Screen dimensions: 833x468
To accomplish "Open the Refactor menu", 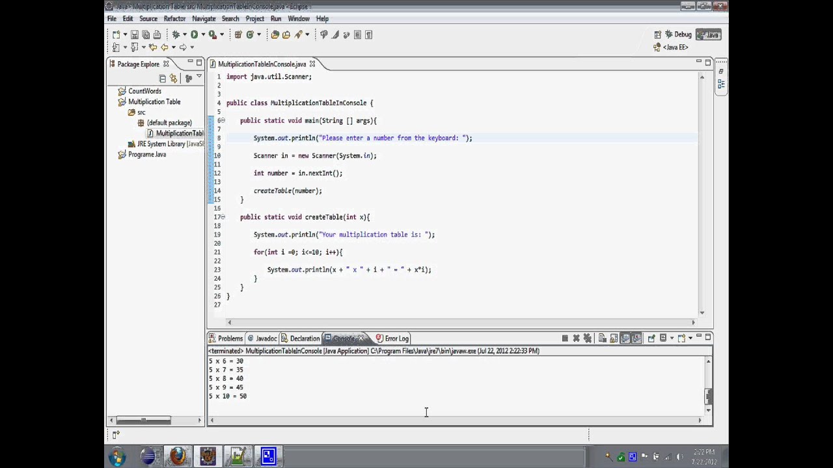I will coord(174,19).
